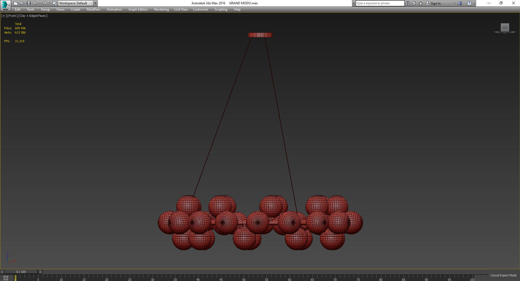Open the Civil View menu
Screen dimensions: 520x281
click(181, 9)
